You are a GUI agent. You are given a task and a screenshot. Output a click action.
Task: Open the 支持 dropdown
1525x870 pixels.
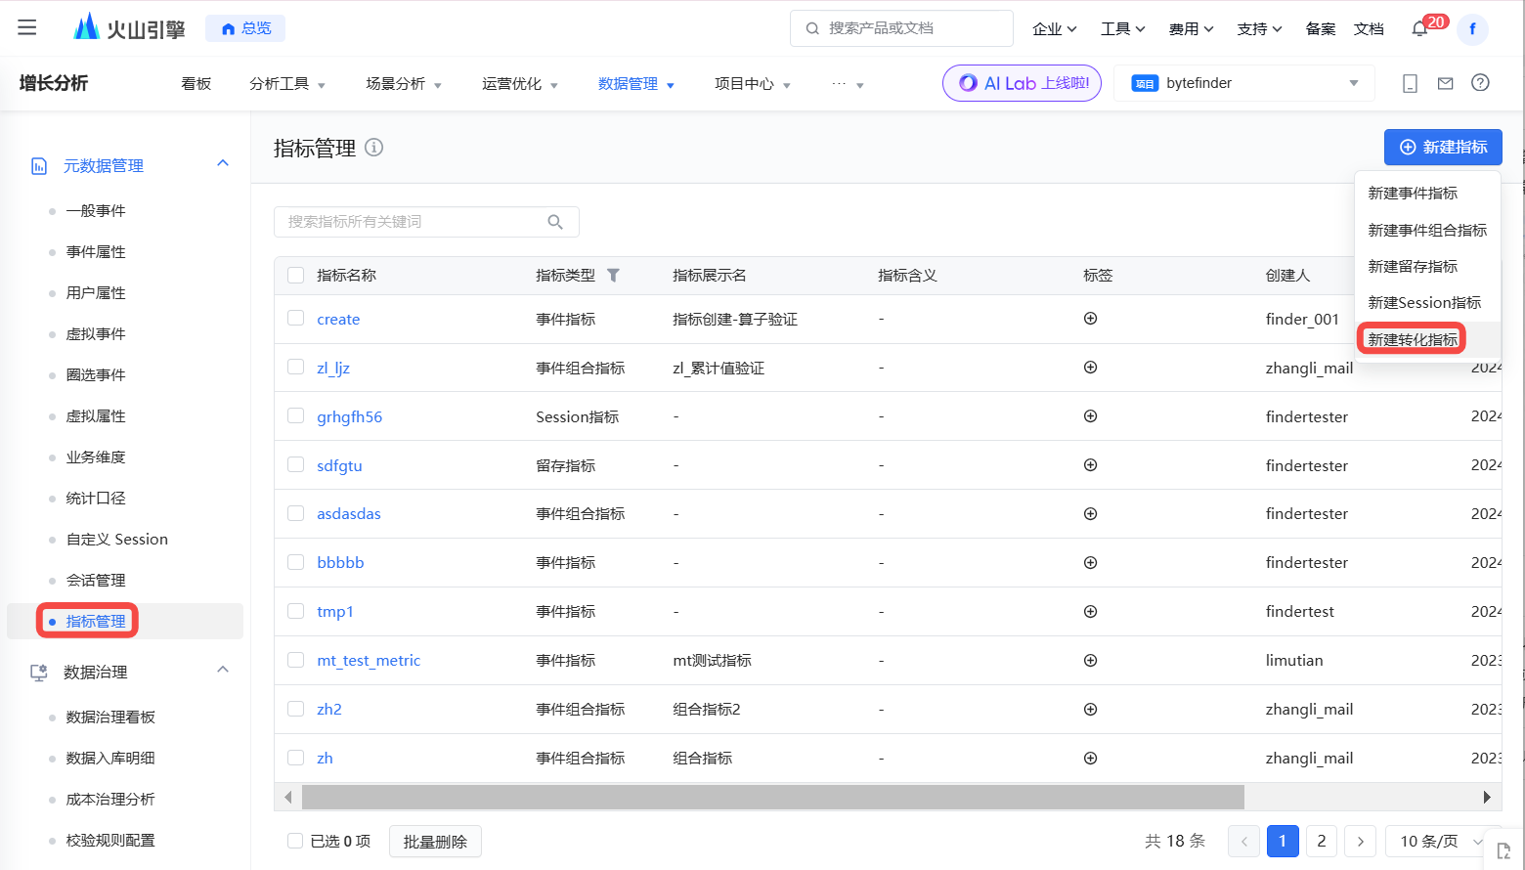click(1259, 29)
